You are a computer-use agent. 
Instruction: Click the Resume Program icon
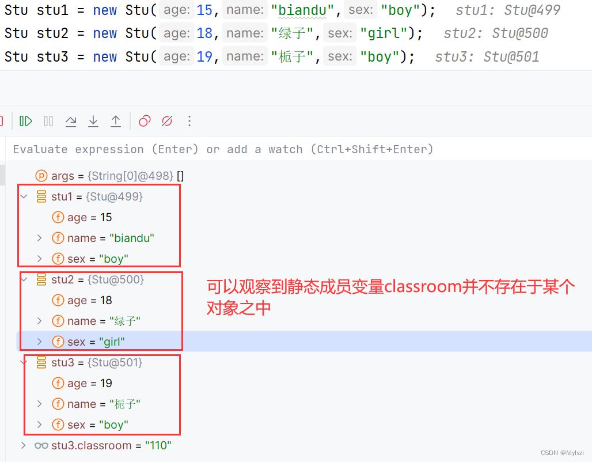pos(26,121)
